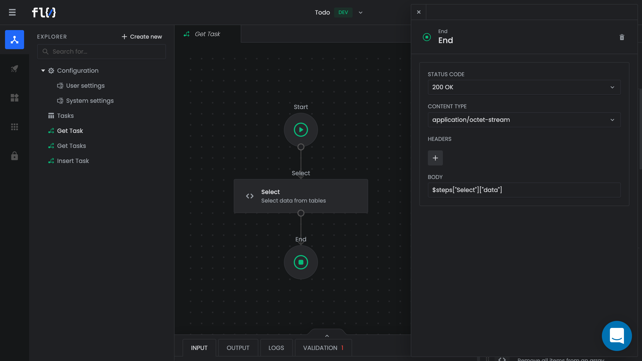
Task: Click Create new button
Action: pyautogui.click(x=142, y=37)
